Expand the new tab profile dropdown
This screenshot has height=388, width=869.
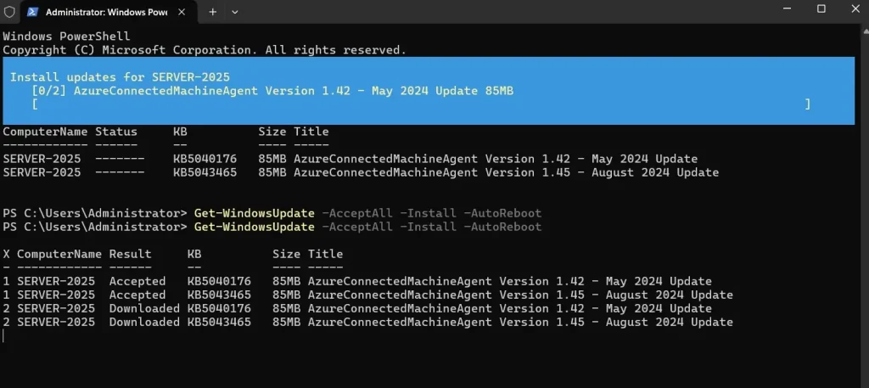pyautogui.click(x=235, y=12)
